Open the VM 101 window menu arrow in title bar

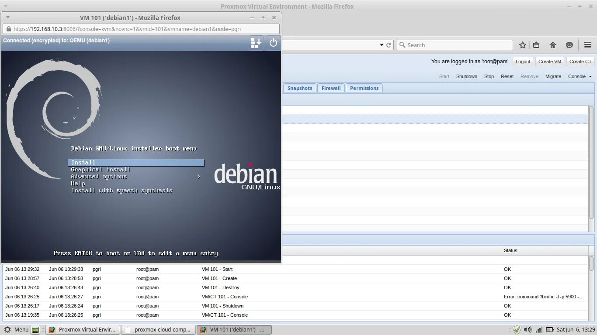[x=7, y=17]
